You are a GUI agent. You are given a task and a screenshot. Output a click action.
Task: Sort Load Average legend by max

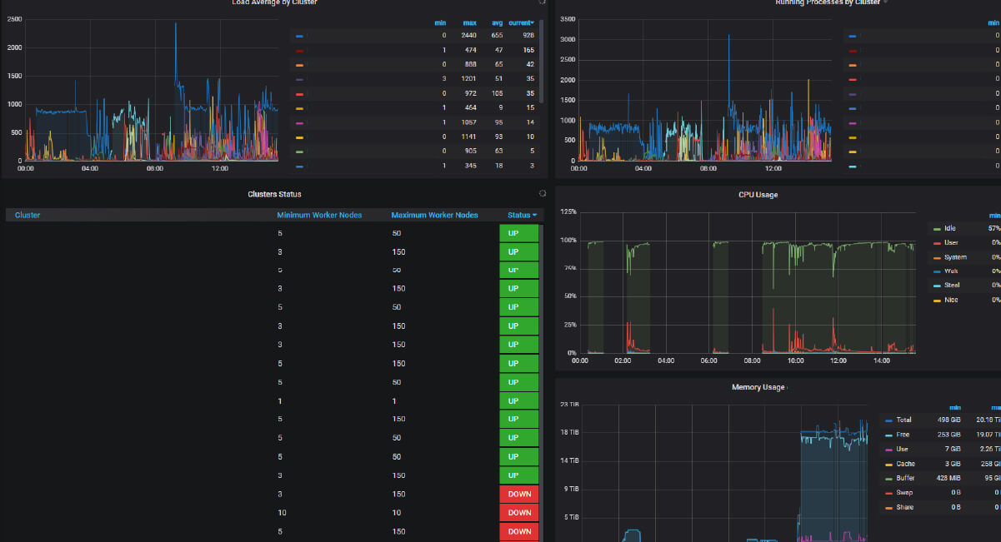(470, 22)
